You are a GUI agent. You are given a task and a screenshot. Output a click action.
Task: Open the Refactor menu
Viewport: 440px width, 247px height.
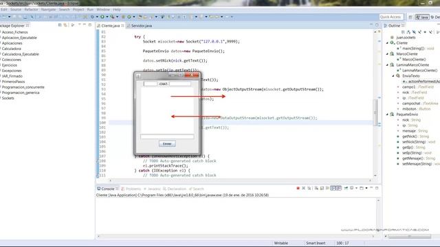point(31,10)
